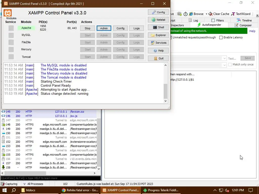The image size is (259, 194).
Task: Click the QuickExec command box
Action: click(51, 178)
